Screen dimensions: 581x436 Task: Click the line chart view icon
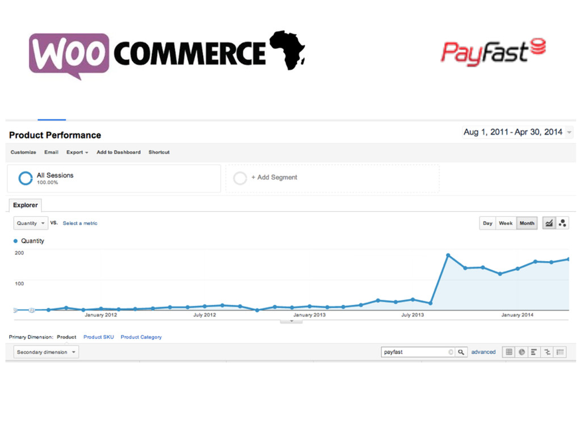549,223
